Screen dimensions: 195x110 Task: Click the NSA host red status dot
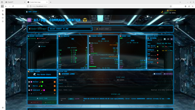pos(158,55)
